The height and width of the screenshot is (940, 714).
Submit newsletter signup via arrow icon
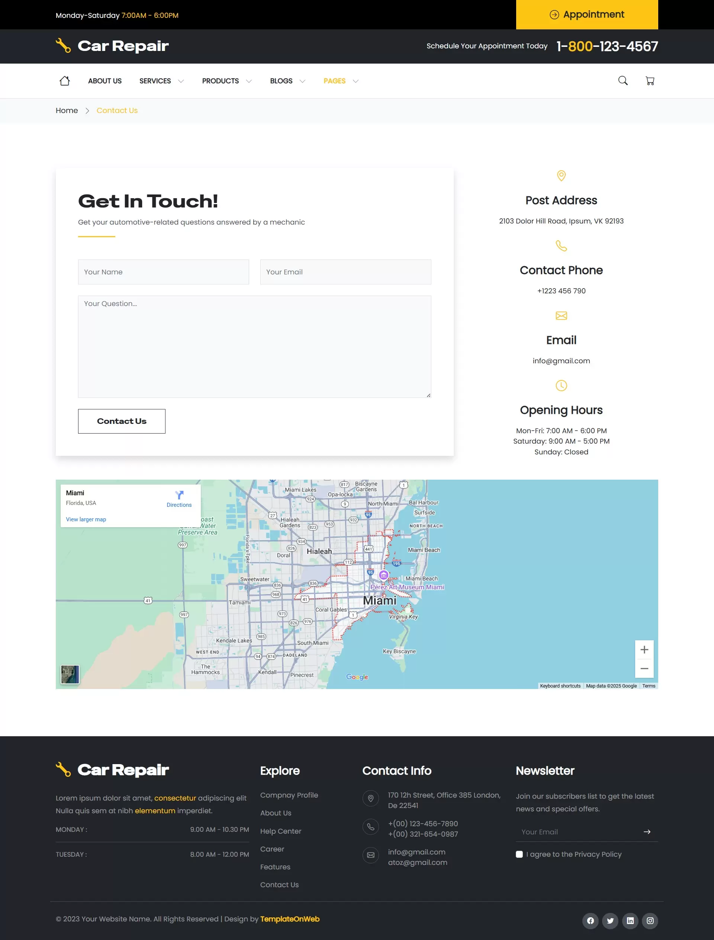click(x=647, y=832)
